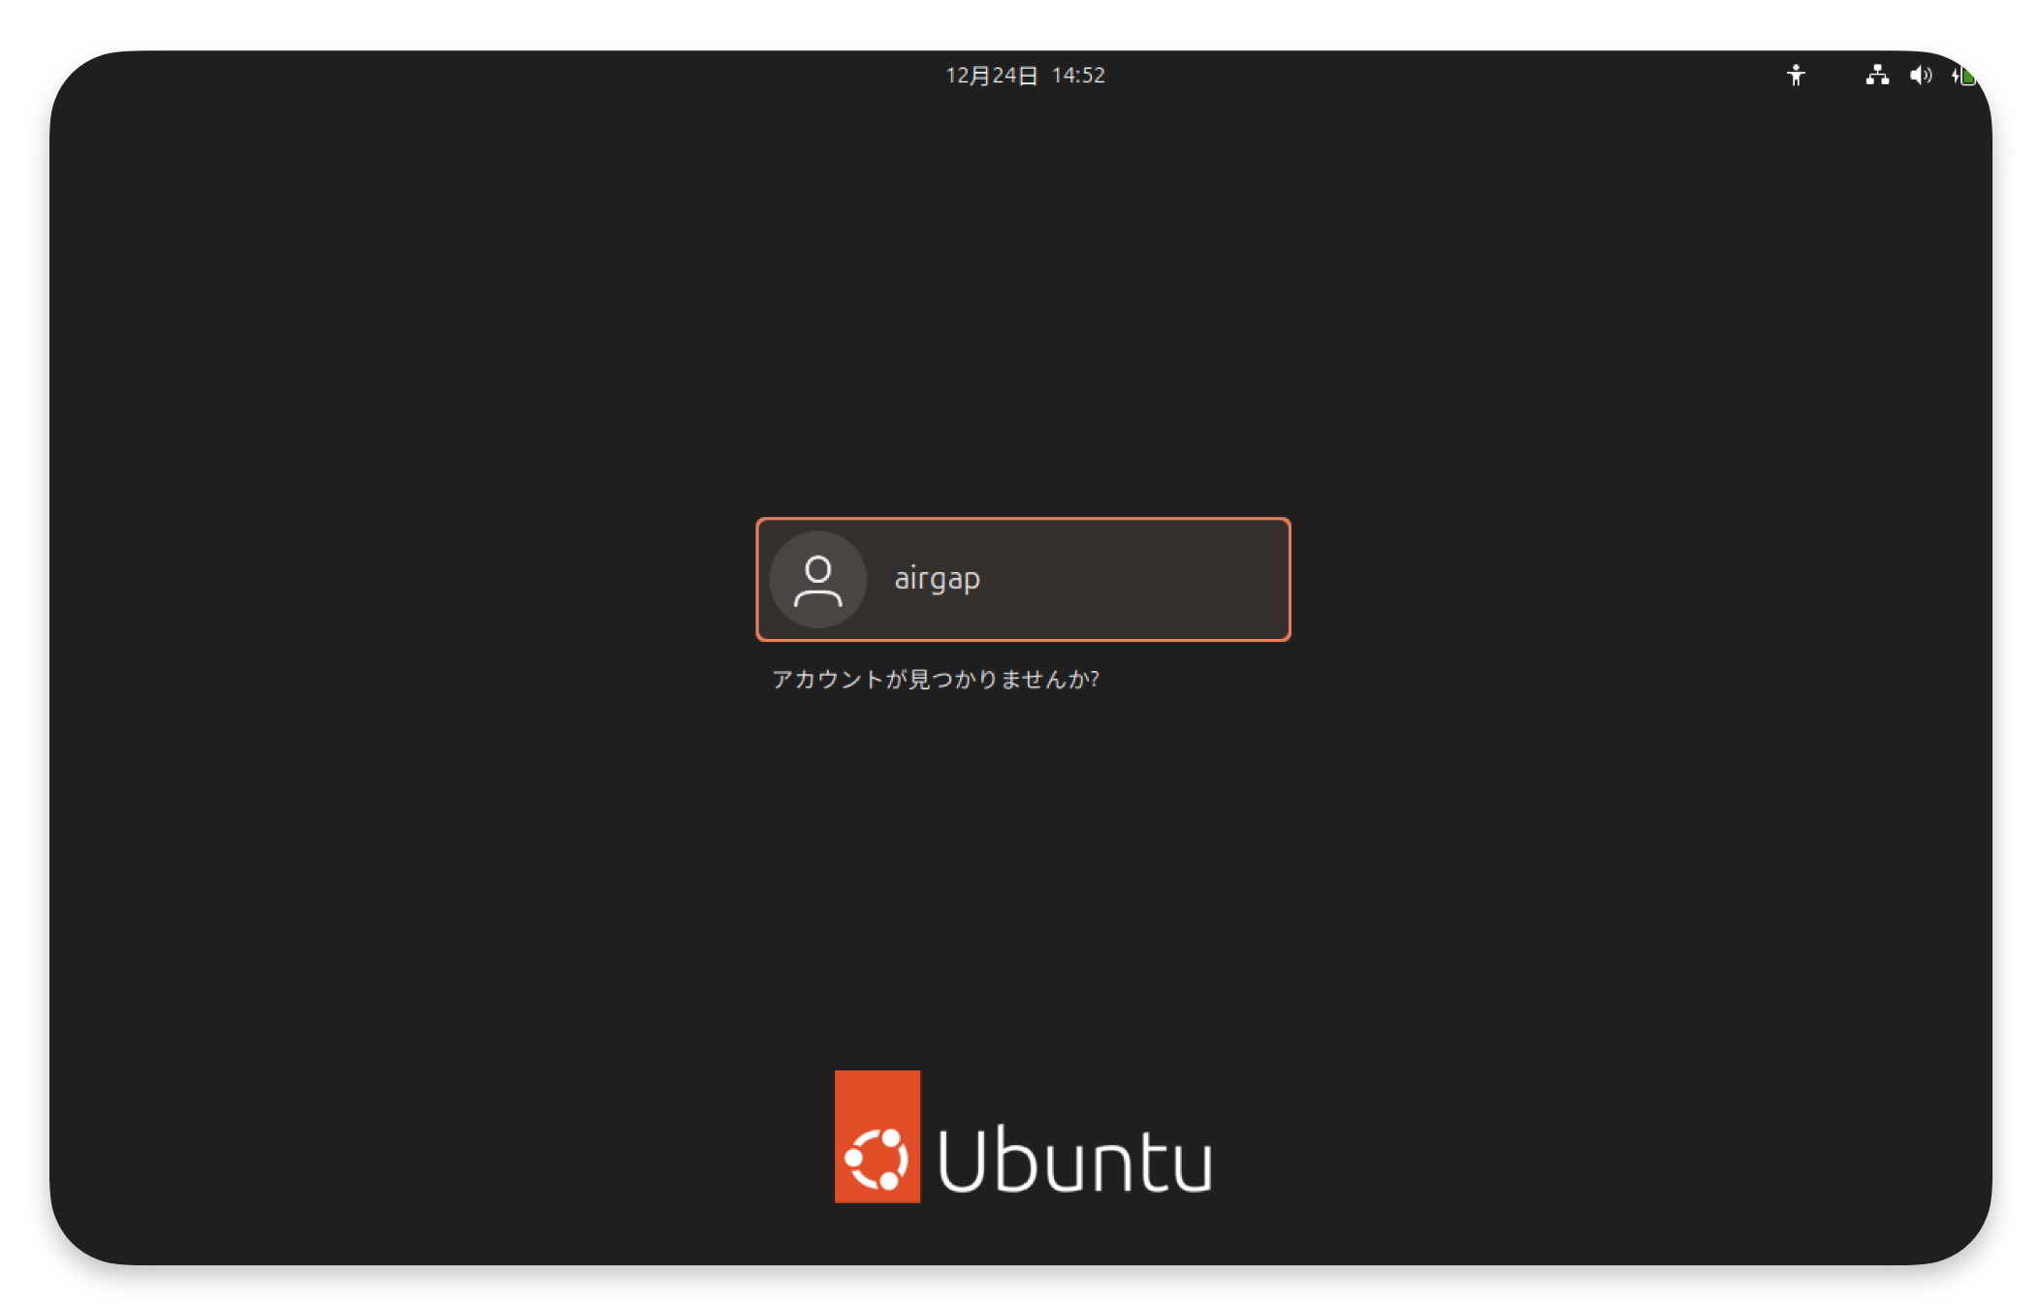
Task: Choose the highlighted login entry for airgap
Action: (x=1023, y=579)
